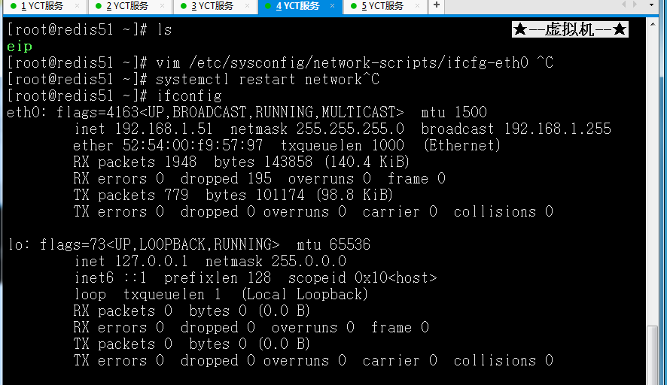The height and width of the screenshot is (385, 667).
Task: Click the terminal vertical scrollbar thumb
Action: [653, 355]
